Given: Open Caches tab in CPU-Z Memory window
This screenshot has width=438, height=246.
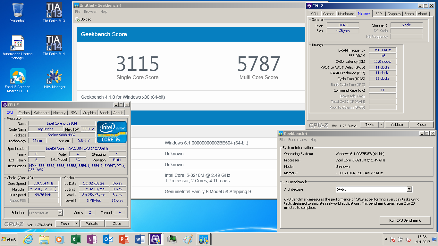Looking at the screenshot, I should [x=328, y=14].
